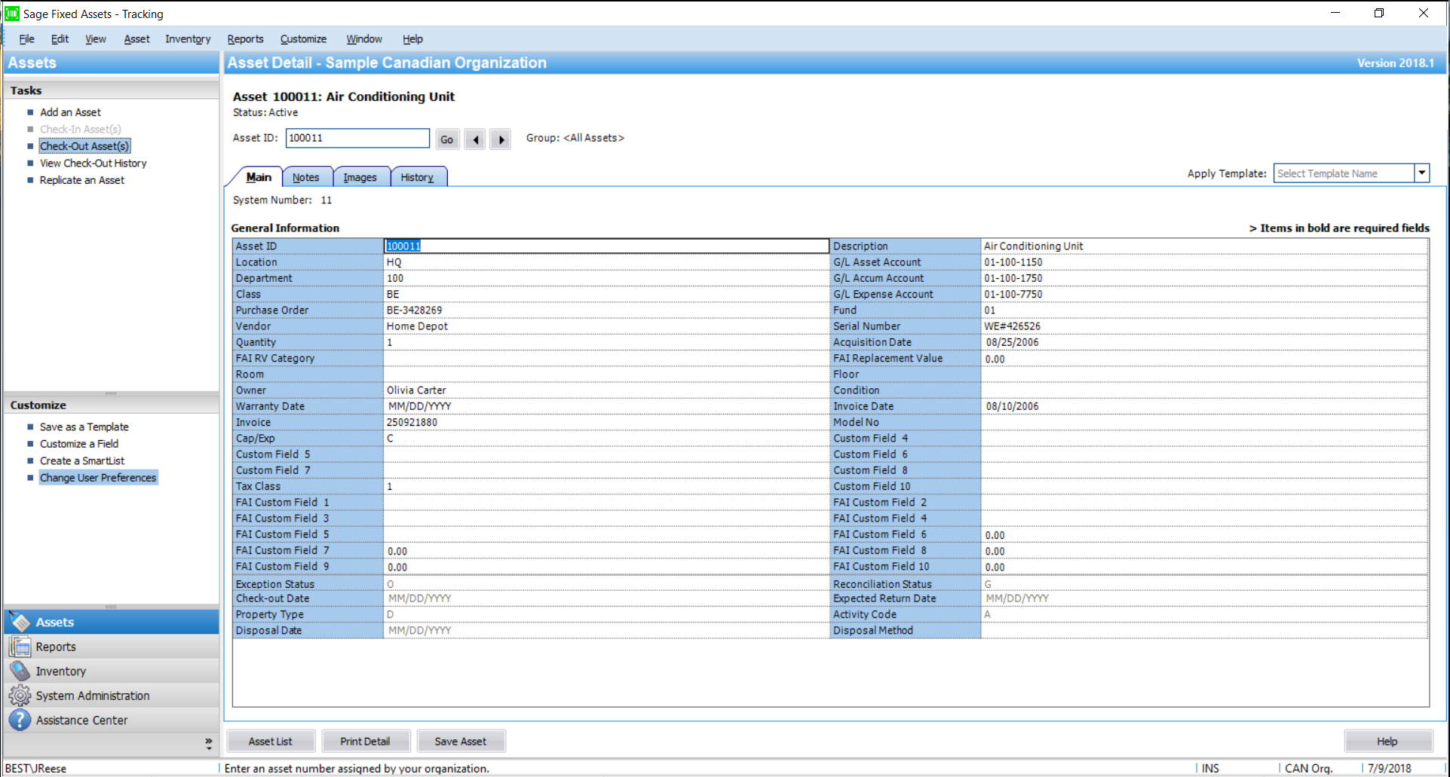This screenshot has width=1450, height=777.
Task: Open the Reports menu
Action: click(245, 39)
